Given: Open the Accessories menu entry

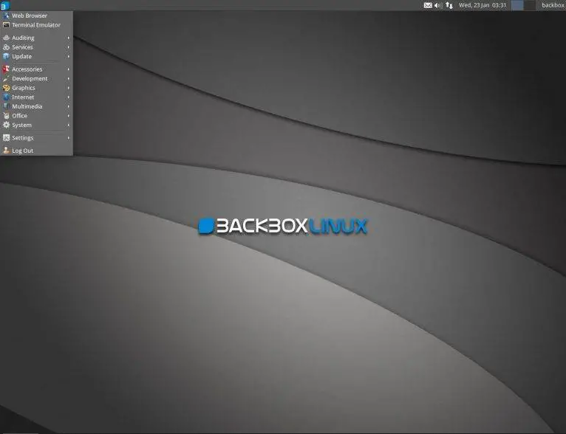Looking at the screenshot, I should [x=36, y=69].
